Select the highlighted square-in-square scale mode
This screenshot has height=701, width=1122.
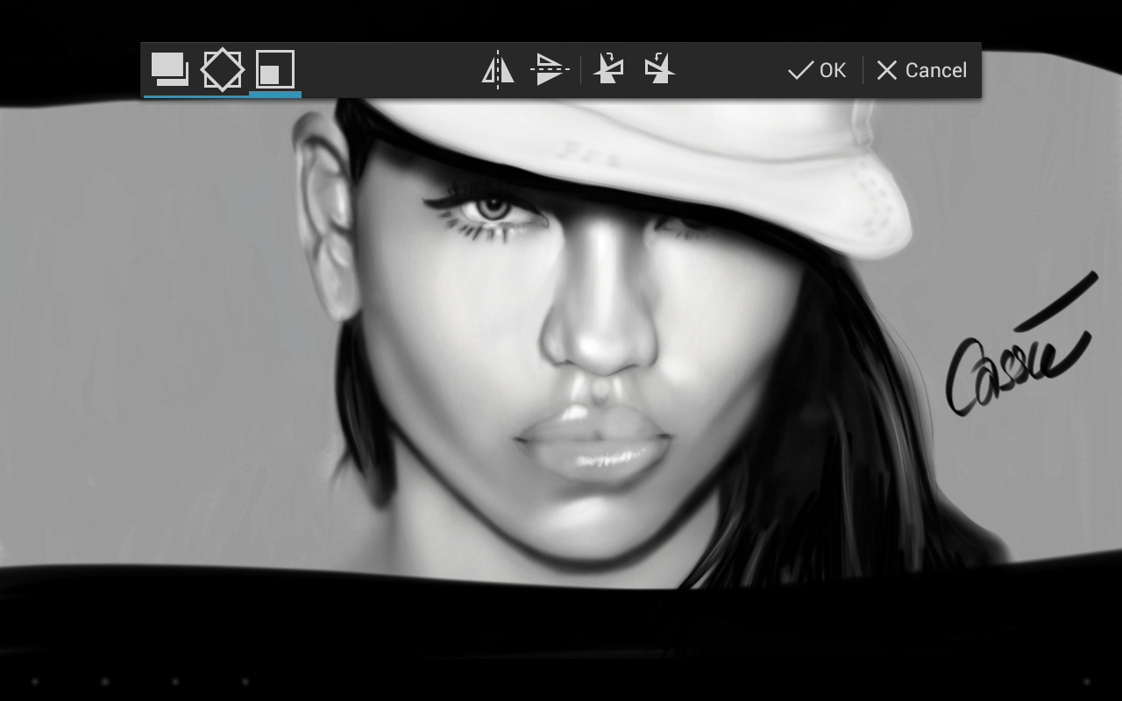[x=274, y=69]
